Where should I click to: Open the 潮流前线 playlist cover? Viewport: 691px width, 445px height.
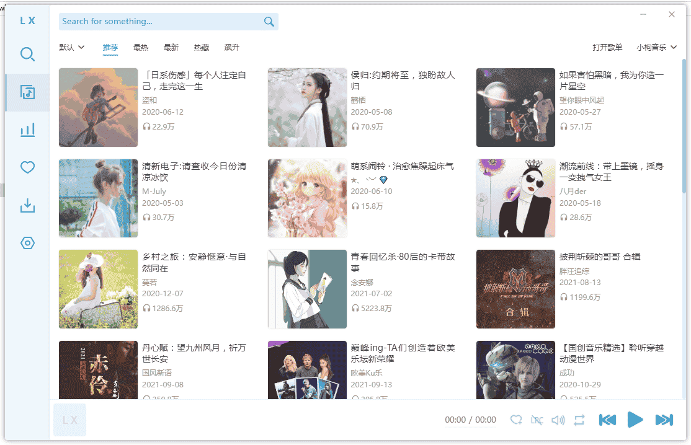click(515, 198)
